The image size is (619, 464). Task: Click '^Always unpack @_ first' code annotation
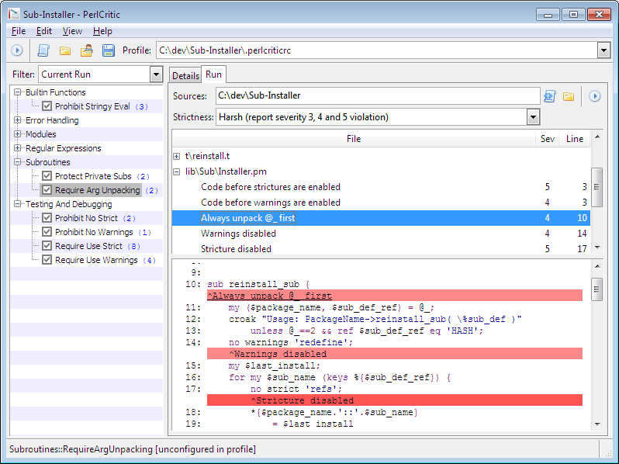coord(270,296)
